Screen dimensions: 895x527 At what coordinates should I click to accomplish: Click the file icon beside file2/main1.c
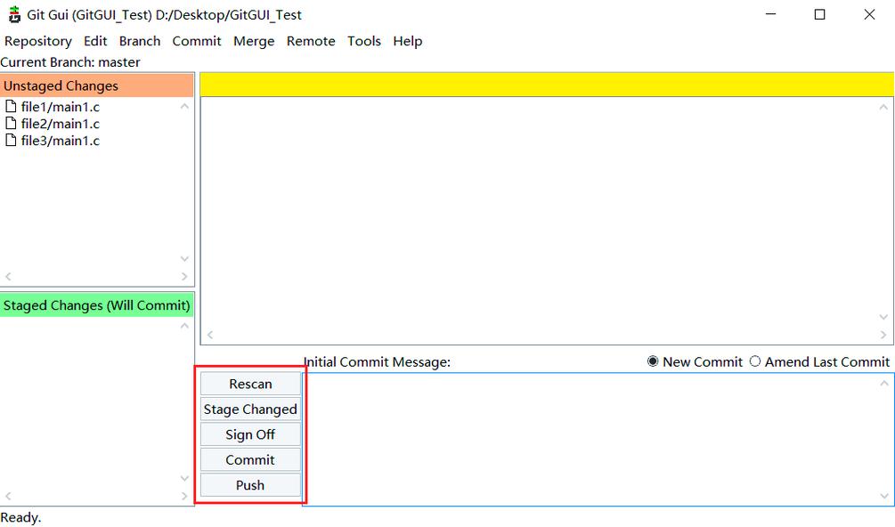11,123
